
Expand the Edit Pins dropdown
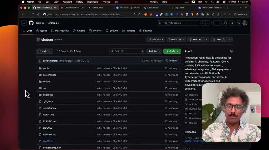point(156,39)
